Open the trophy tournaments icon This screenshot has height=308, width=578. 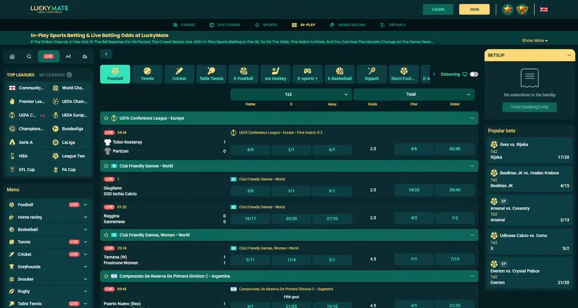522,9
